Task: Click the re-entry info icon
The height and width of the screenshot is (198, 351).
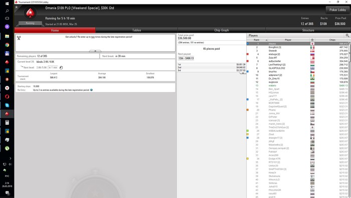Action: coord(91,90)
